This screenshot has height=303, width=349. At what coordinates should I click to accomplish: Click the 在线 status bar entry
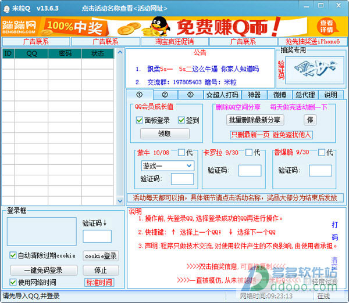(x=323, y=296)
